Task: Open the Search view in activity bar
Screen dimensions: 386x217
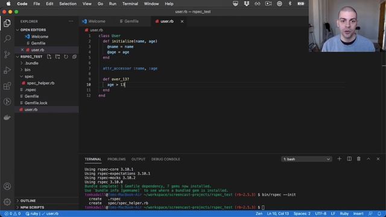Action: click(x=7, y=39)
